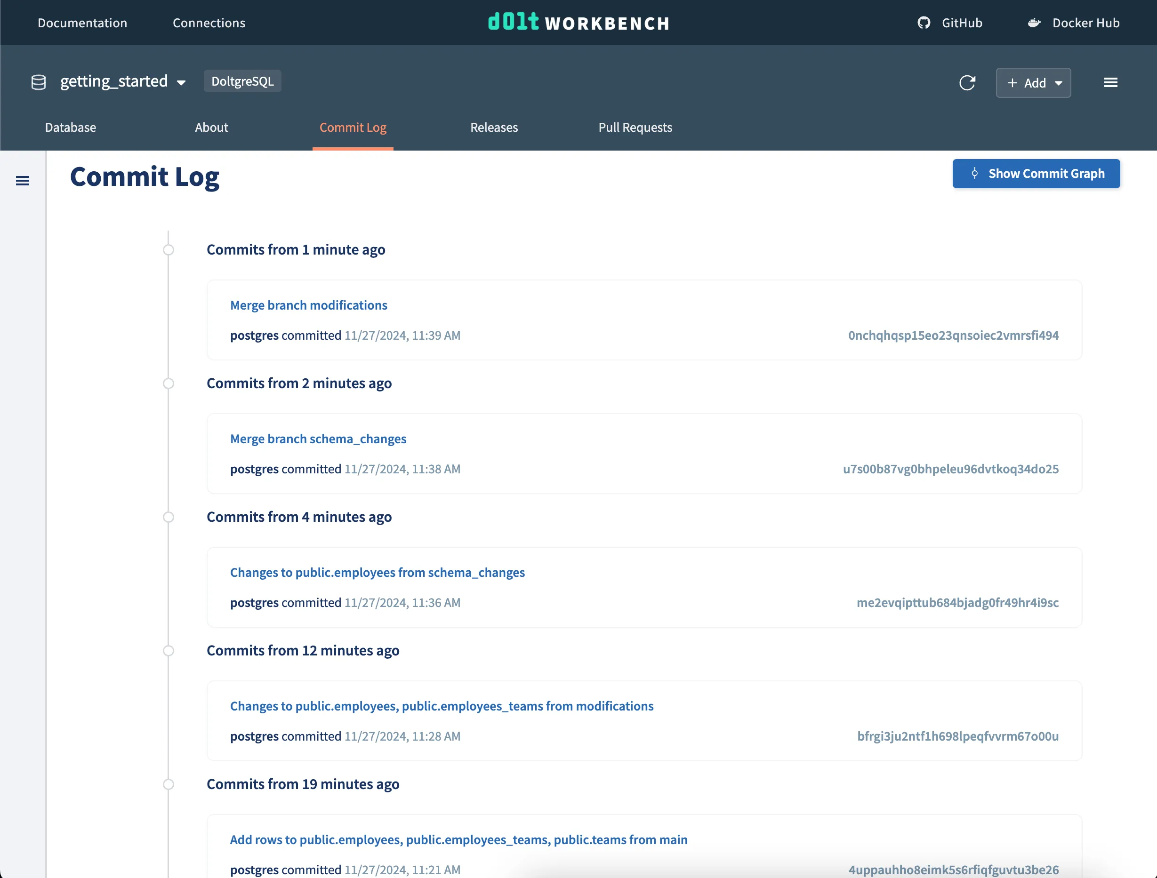The image size is (1157, 878).
Task: Open the Pull Requests tab
Action: pos(635,127)
